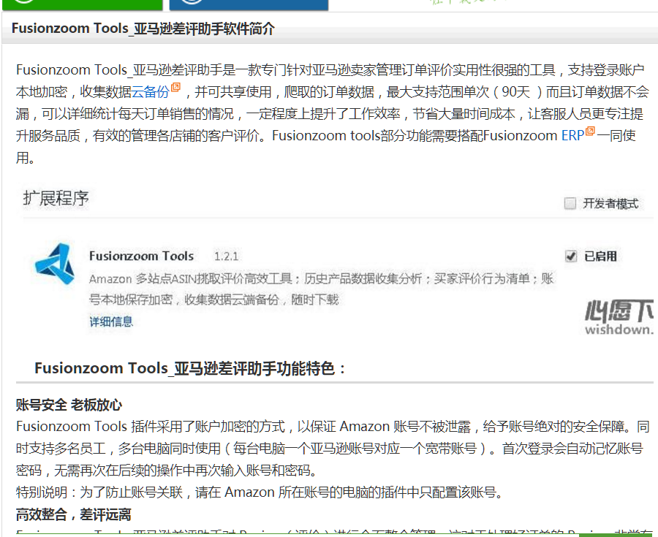This screenshot has width=658, height=537.
Task: Click the 高效整合，差评远离 subheading
Action: coord(74,514)
